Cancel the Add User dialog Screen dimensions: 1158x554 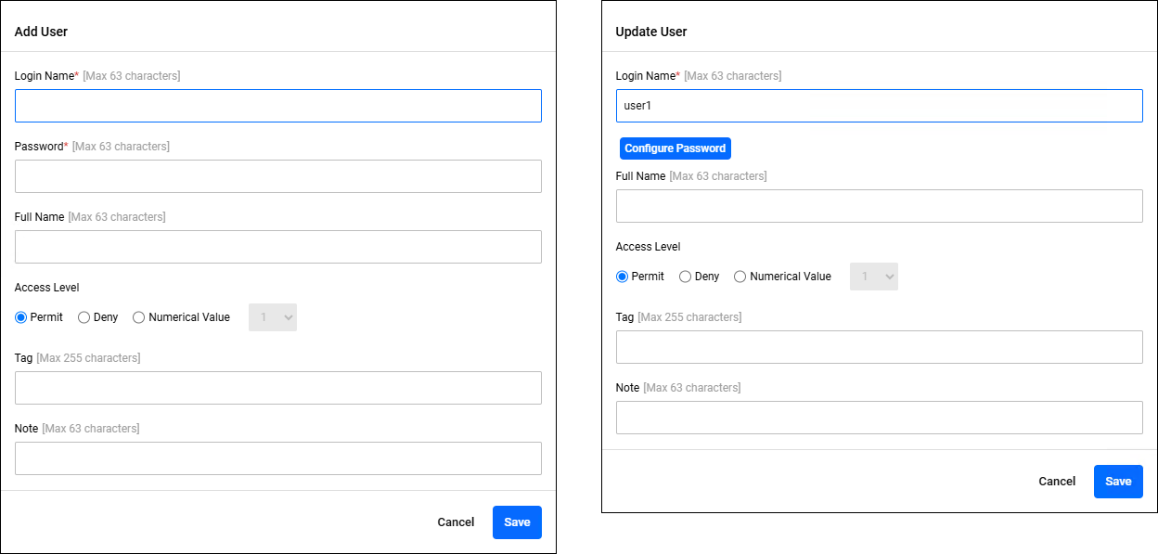456,522
